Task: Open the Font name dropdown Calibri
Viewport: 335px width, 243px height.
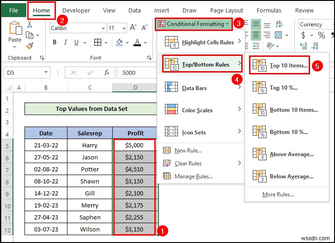Action: pos(103,28)
